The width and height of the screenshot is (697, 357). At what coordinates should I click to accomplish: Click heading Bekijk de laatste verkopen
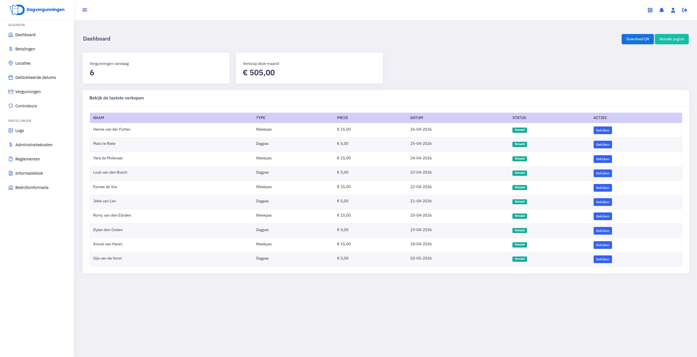coord(117,98)
